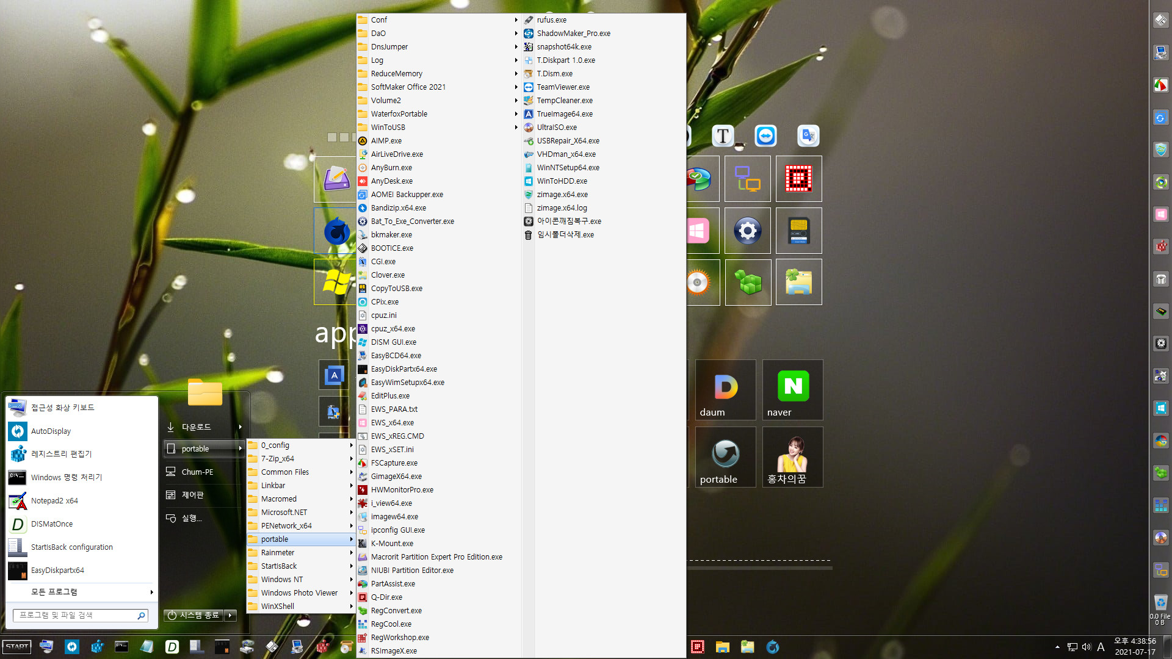
Task: Click the AnyBurn.exe icon
Action: point(363,168)
